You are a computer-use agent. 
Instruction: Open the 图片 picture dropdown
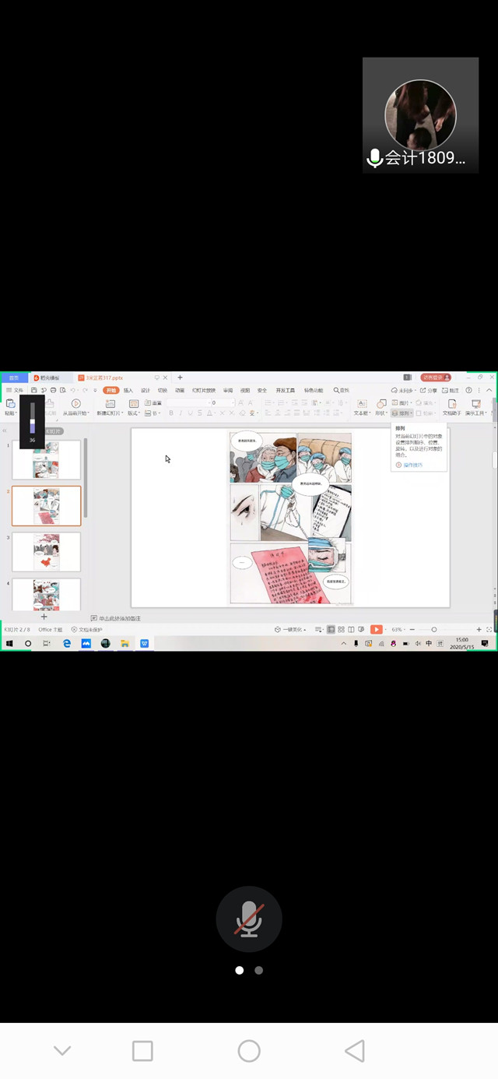click(x=401, y=402)
